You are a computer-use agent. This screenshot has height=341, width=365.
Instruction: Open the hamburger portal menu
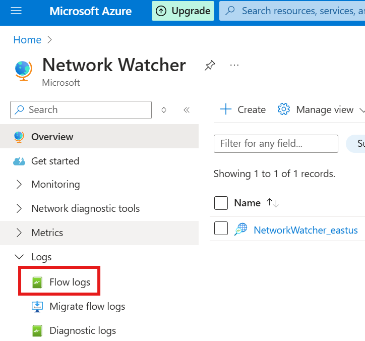[16, 11]
